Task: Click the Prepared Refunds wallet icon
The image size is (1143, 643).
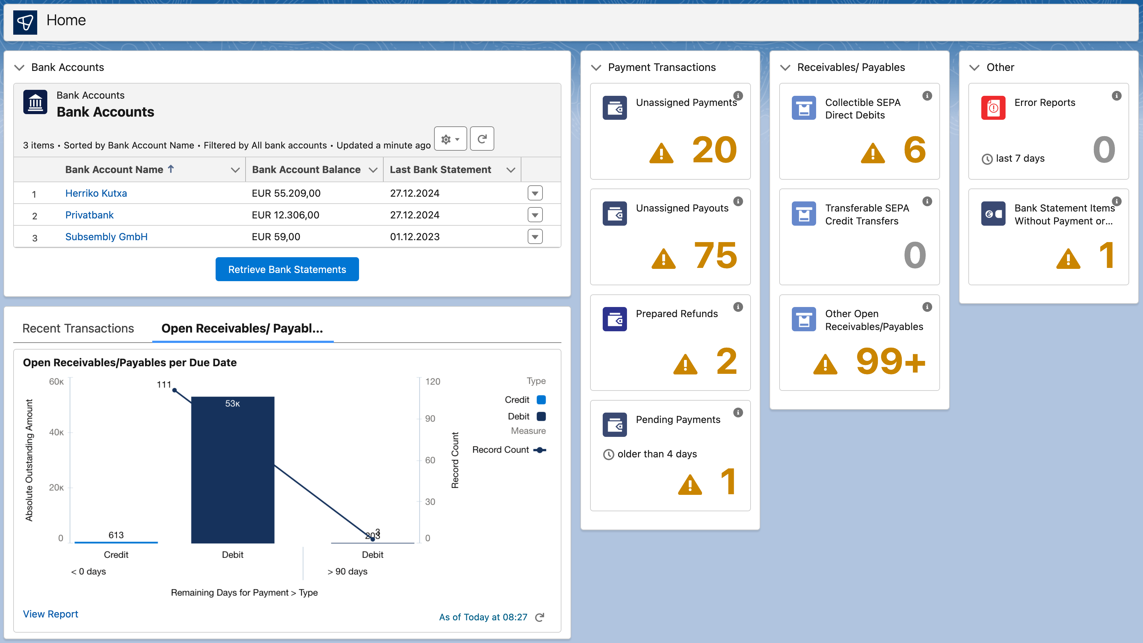Action: pyautogui.click(x=615, y=319)
